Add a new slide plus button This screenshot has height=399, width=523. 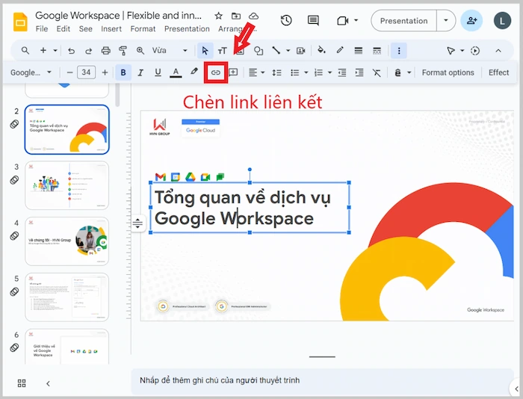43,50
